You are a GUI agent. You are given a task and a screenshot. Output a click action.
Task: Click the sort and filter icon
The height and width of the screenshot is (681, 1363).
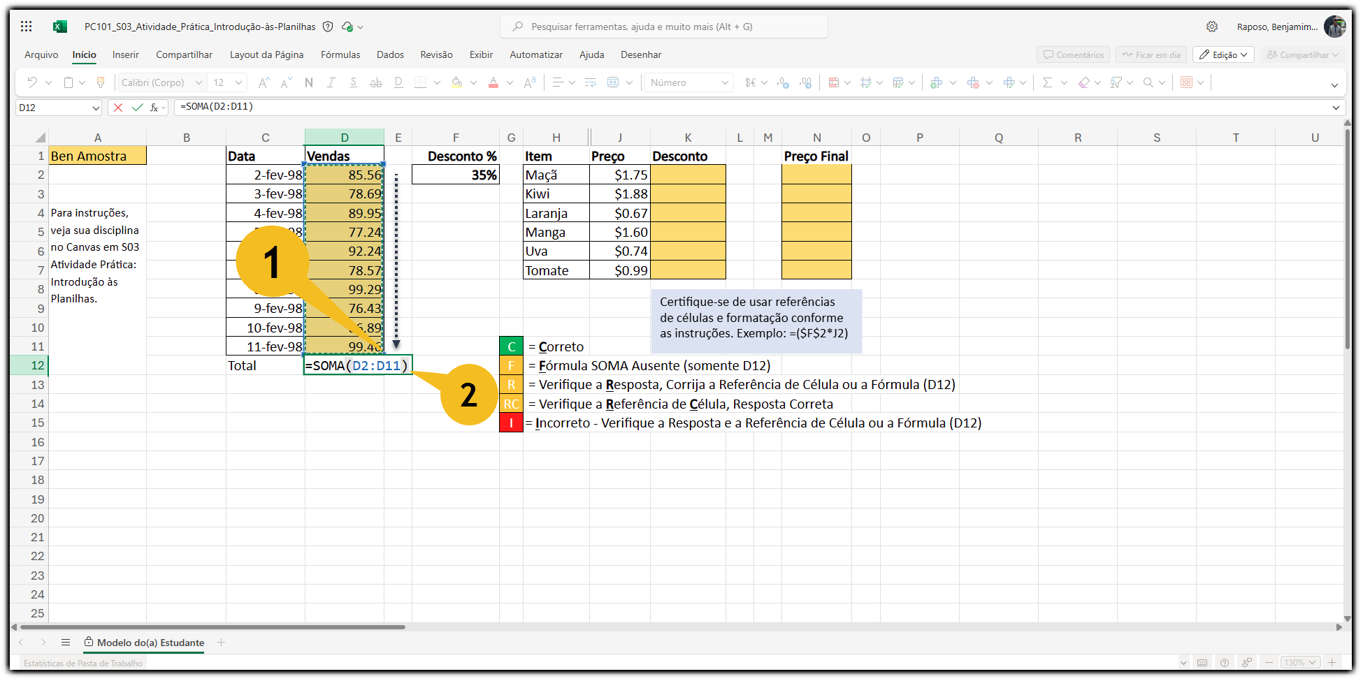pos(1116,82)
